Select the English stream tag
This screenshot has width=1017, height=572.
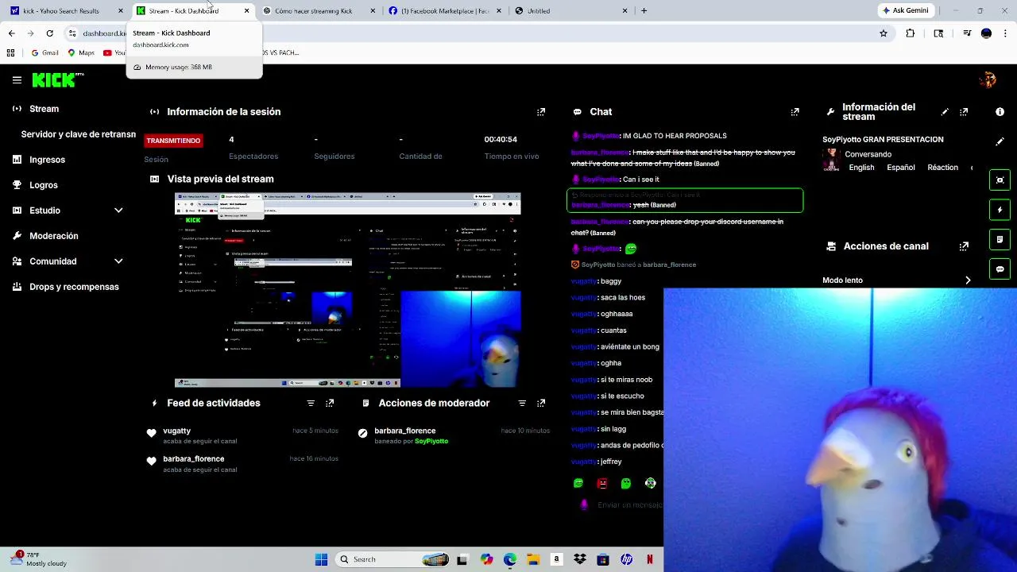(861, 168)
